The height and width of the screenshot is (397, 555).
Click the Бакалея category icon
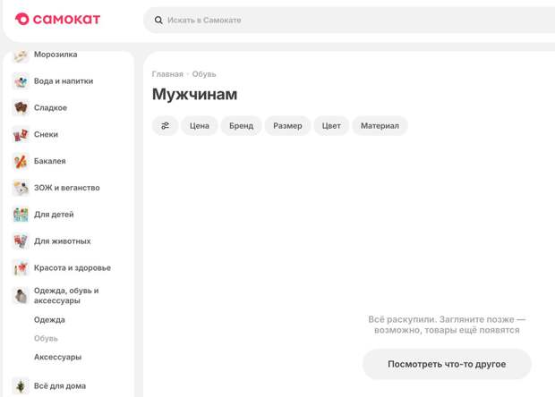coord(21,162)
